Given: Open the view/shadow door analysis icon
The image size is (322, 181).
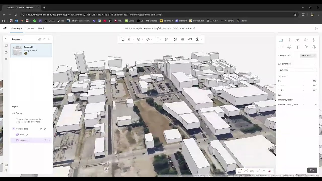Looking at the screenshot, I should (x=306, y=47).
